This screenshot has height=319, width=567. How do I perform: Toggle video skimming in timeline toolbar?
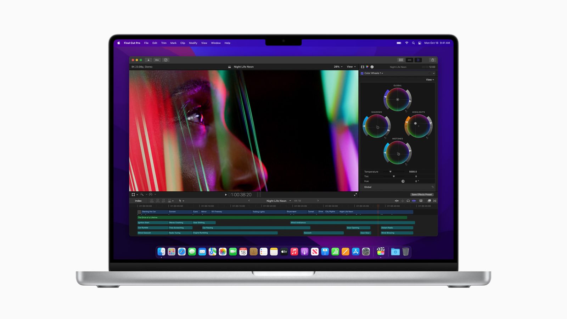397,201
